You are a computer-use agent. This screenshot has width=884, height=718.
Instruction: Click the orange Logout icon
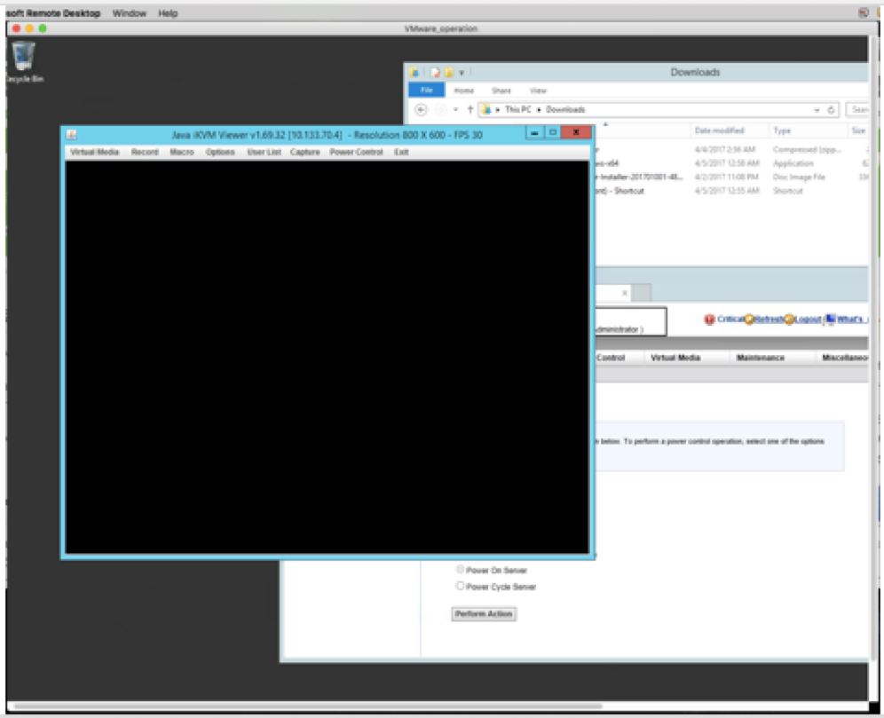(x=789, y=320)
